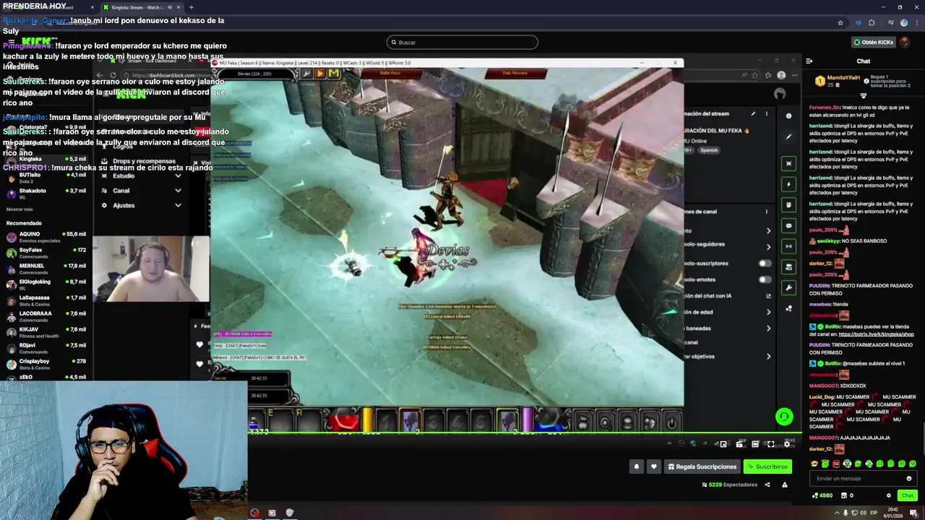Toggle the solo-emotes chat switch
Viewport: 925px width, 520px height.
765,279
